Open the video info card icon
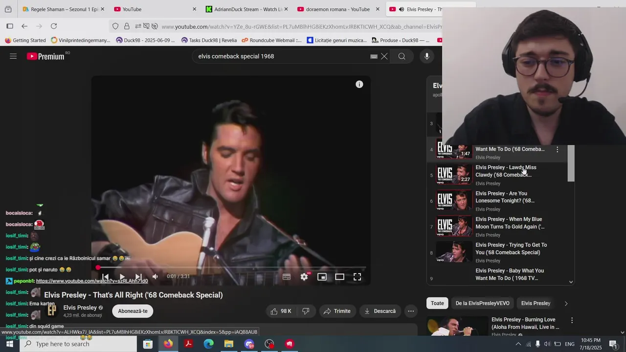 click(359, 85)
